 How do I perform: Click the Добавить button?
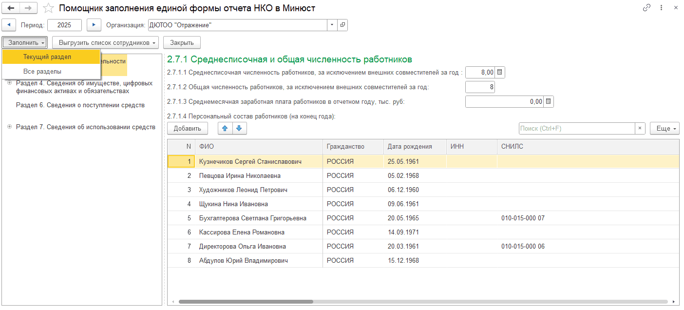(x=188, y=129)
